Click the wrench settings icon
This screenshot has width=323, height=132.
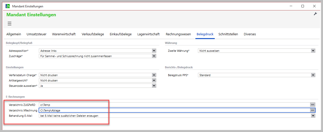(x=315, y=14)
